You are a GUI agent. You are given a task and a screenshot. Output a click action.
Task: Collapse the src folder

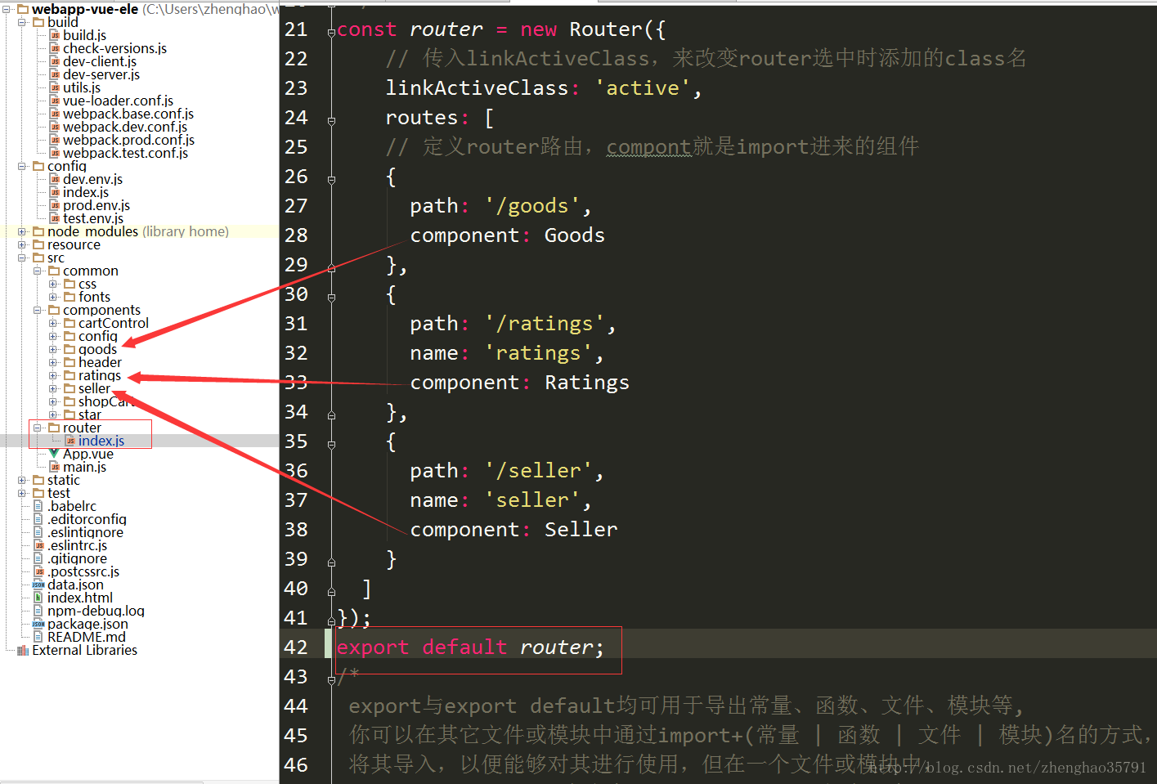[x=22, y=258]
